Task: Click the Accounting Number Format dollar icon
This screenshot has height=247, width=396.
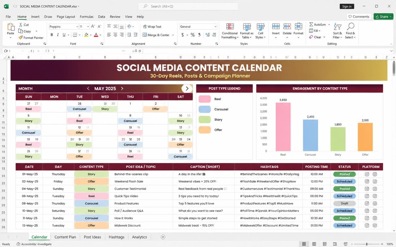Action: point(183,35)
